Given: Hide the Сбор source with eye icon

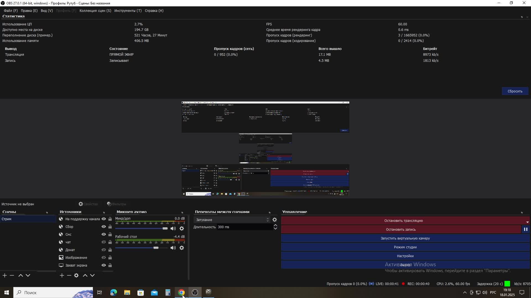Looking at the screenshot, I should point(104,227).
